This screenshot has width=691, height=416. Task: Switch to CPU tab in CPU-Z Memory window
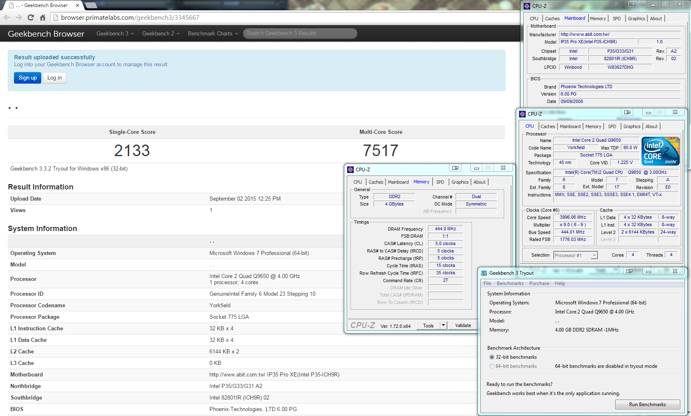(x=357, y=182)
